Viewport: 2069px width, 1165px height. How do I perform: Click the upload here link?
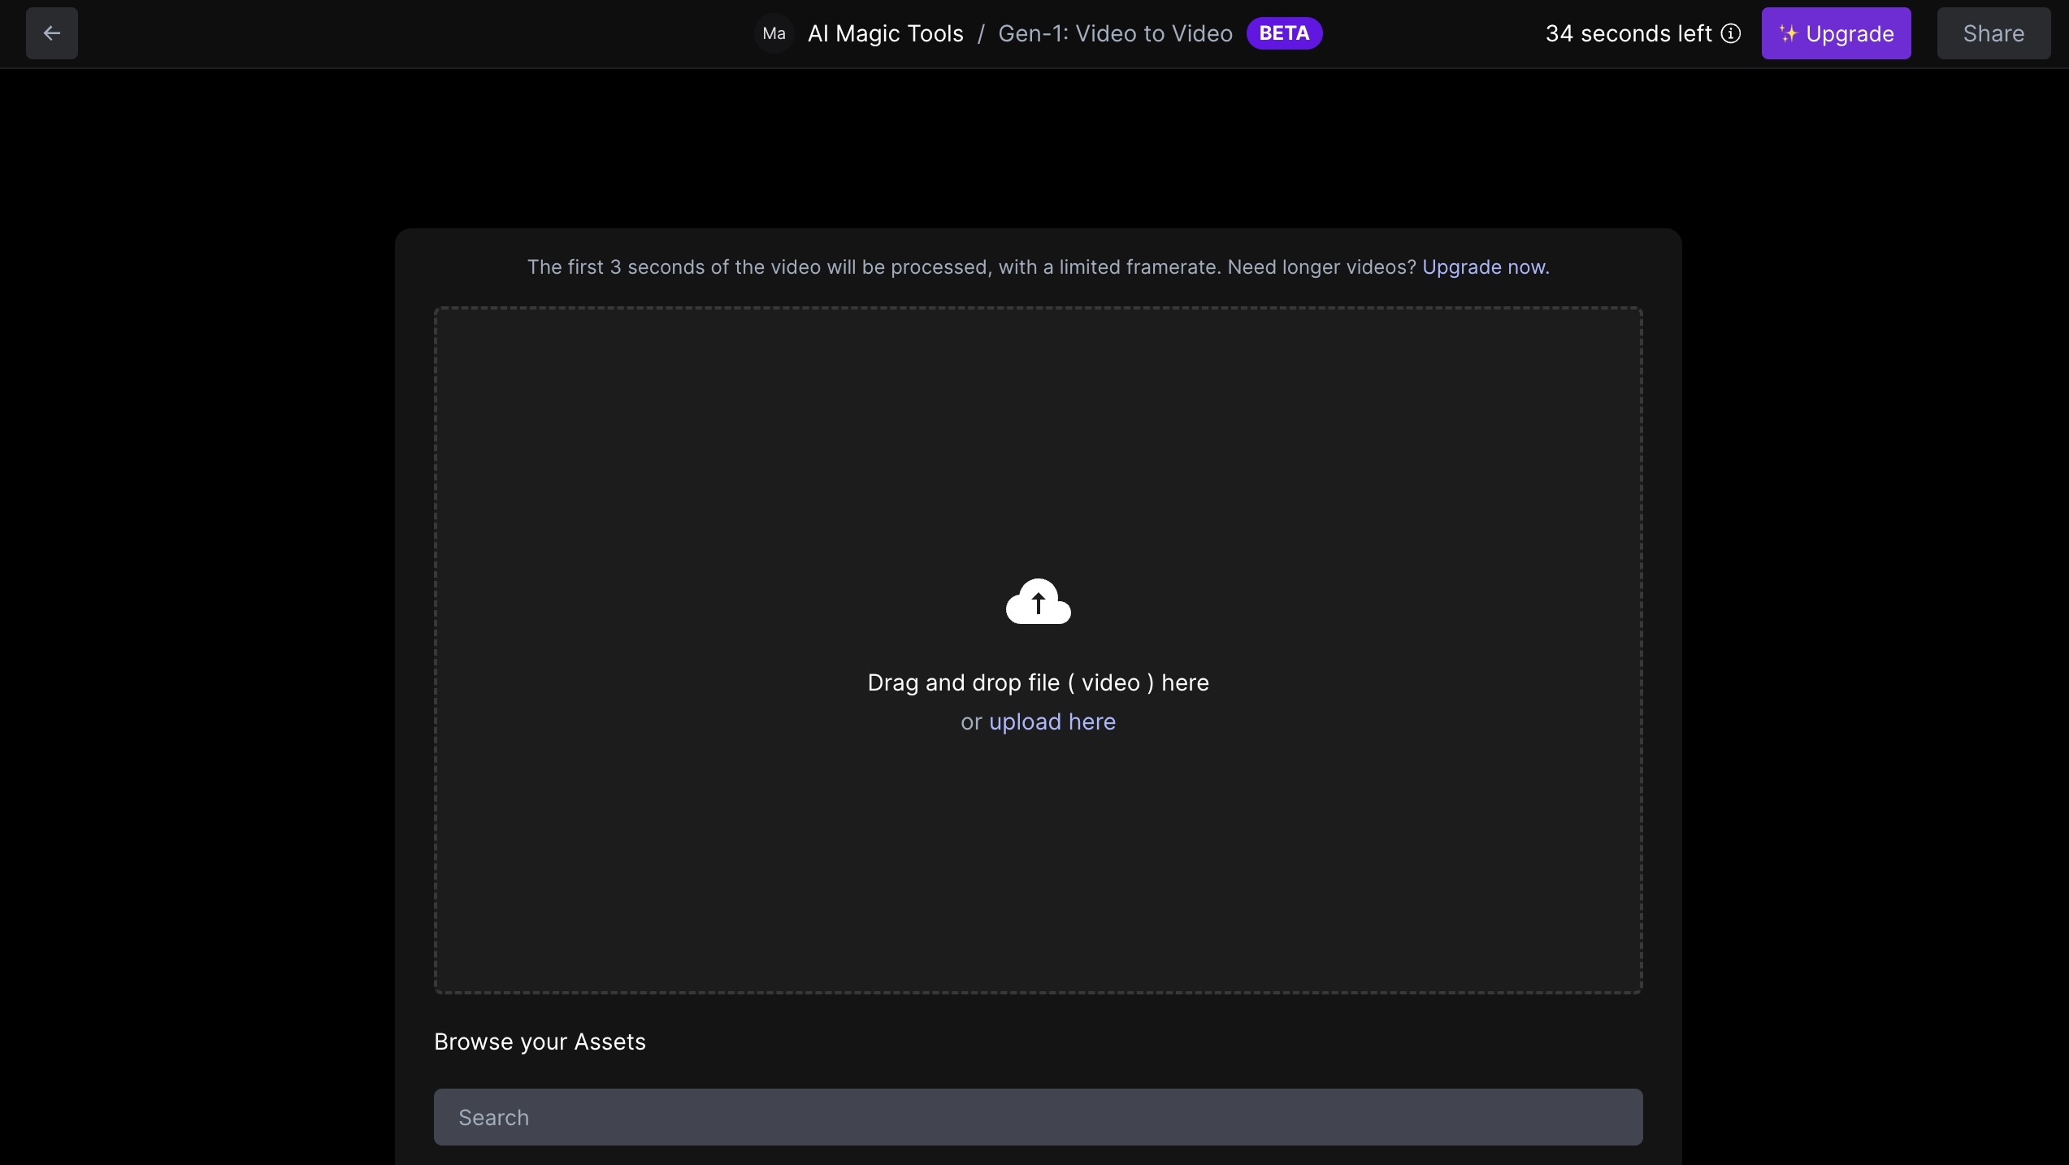point(1052,721)
